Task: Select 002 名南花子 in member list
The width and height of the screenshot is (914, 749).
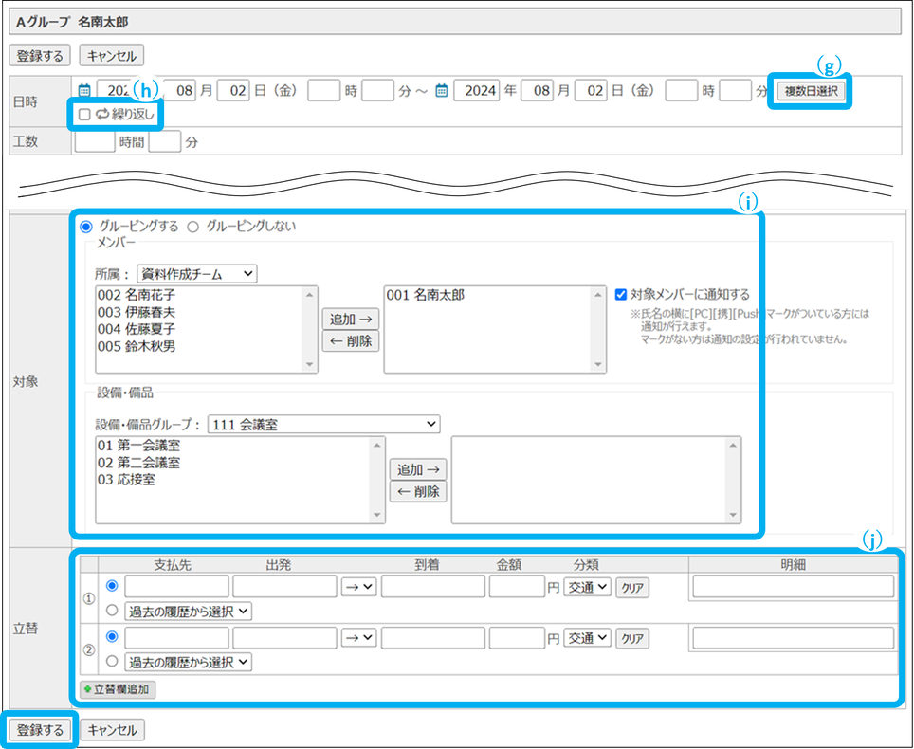Action: [136, 295]
